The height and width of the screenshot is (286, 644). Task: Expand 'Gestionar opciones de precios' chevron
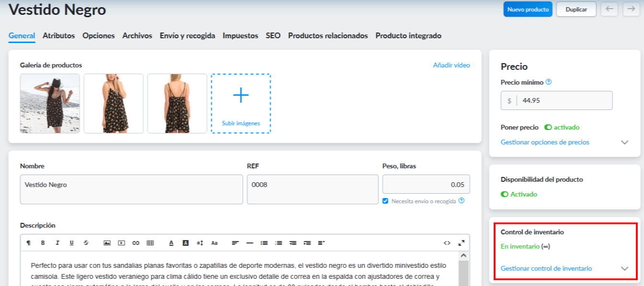624,142
